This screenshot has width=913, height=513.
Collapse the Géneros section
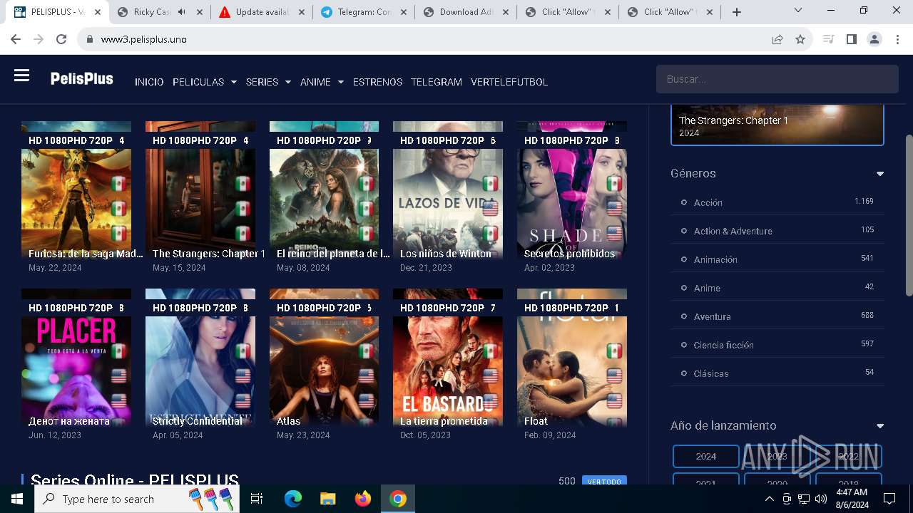tap(880, 174)
